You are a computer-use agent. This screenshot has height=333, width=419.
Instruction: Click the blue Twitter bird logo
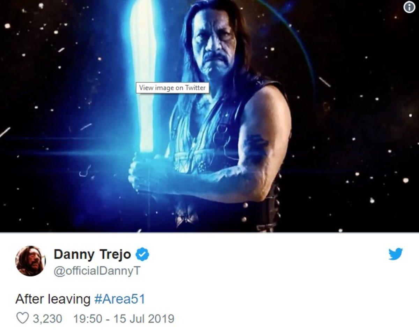[396, 254]
